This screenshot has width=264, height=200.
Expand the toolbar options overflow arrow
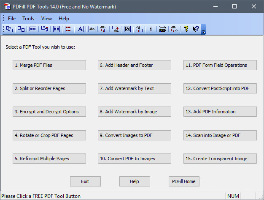click(x=203, y=29)
